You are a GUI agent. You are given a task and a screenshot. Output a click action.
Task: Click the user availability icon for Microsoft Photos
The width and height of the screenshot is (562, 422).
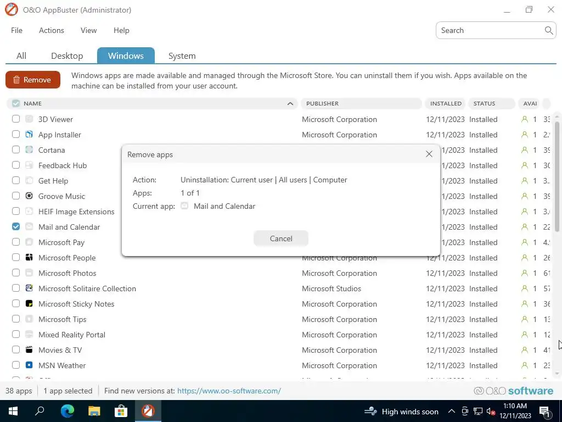pyautogui.click(x=524, y=273)
